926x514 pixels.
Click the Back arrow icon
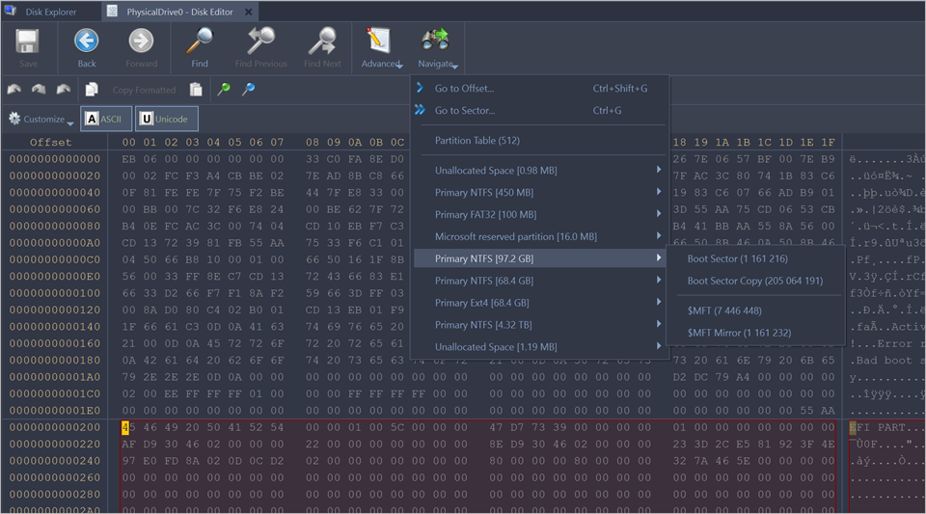pos(87,41)
